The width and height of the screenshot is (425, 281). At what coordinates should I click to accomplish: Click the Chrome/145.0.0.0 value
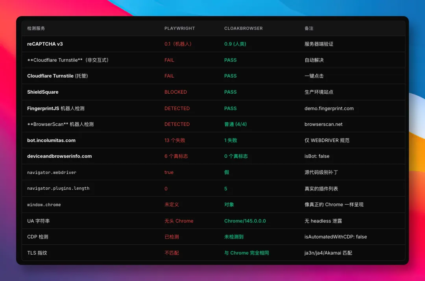pyautogui.click(x=245, y=221)
